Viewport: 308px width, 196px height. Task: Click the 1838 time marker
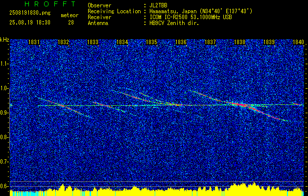click(x=239, y=42)
